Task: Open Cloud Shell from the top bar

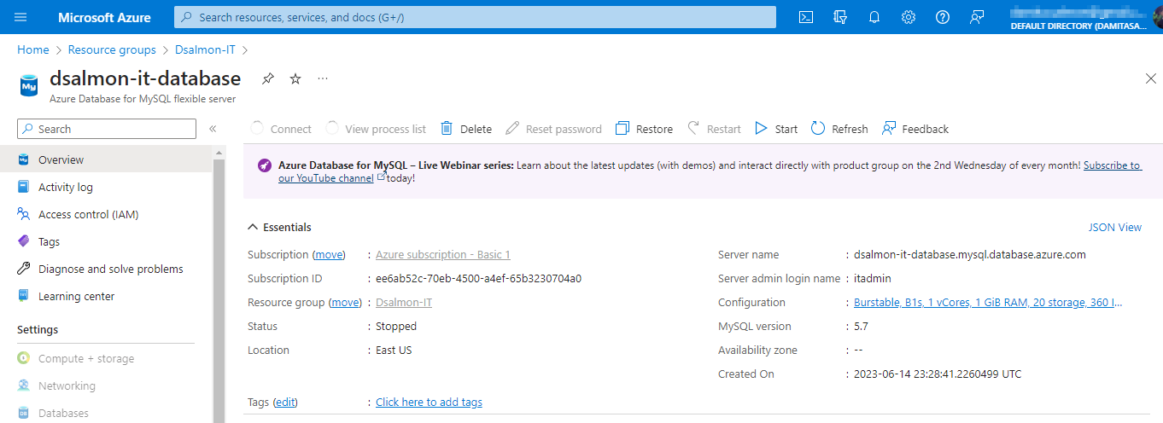Action: tap(805, 17)
